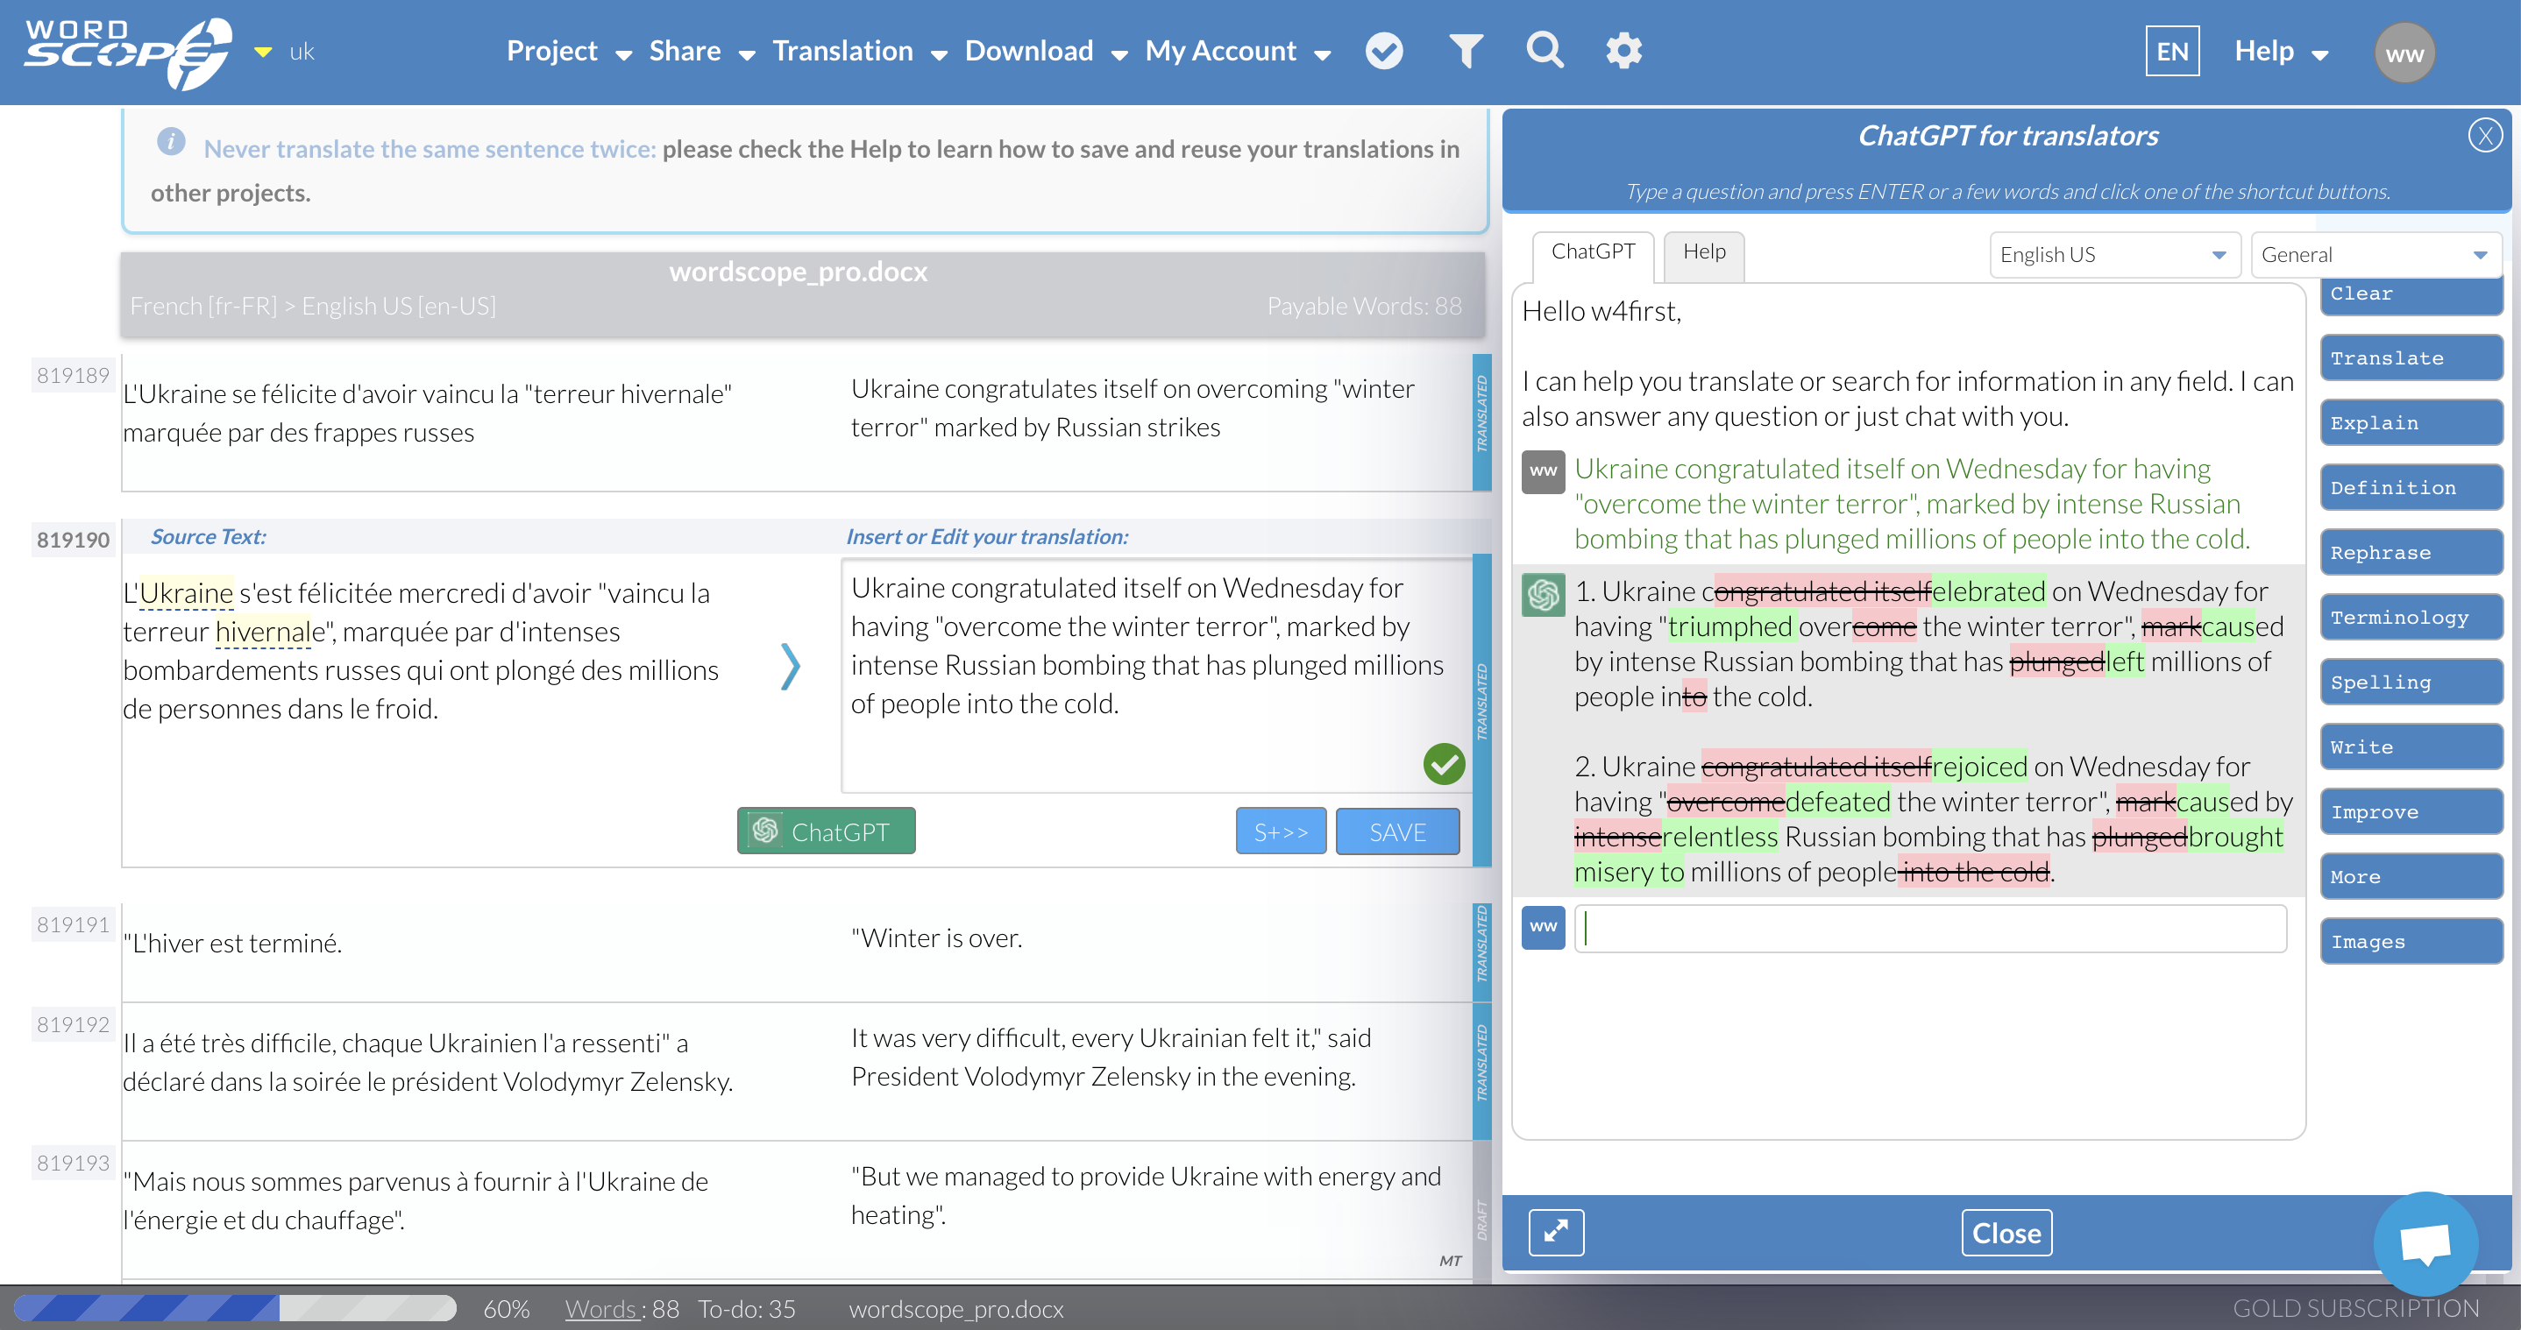The image size is (2521, 1330).
Task: Toggle TRANSLATED status bar of segment 819190
Action: 1481,710
